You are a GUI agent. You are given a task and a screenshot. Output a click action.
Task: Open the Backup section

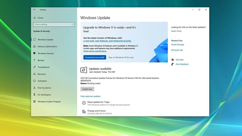tap(41, 60)
